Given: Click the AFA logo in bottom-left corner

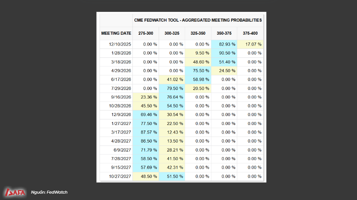Looking at the screenshot, I should click(x=15, y=192).
